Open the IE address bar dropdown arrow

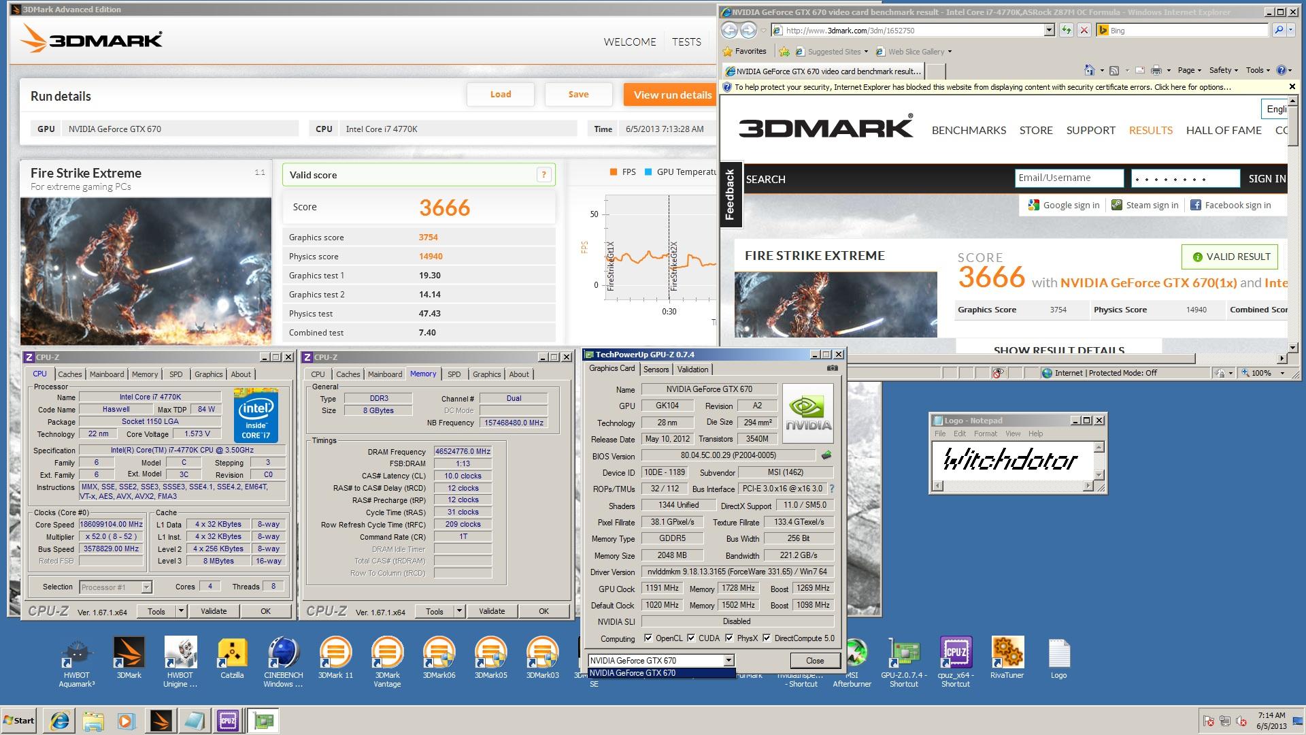[x=1049, y=30]
